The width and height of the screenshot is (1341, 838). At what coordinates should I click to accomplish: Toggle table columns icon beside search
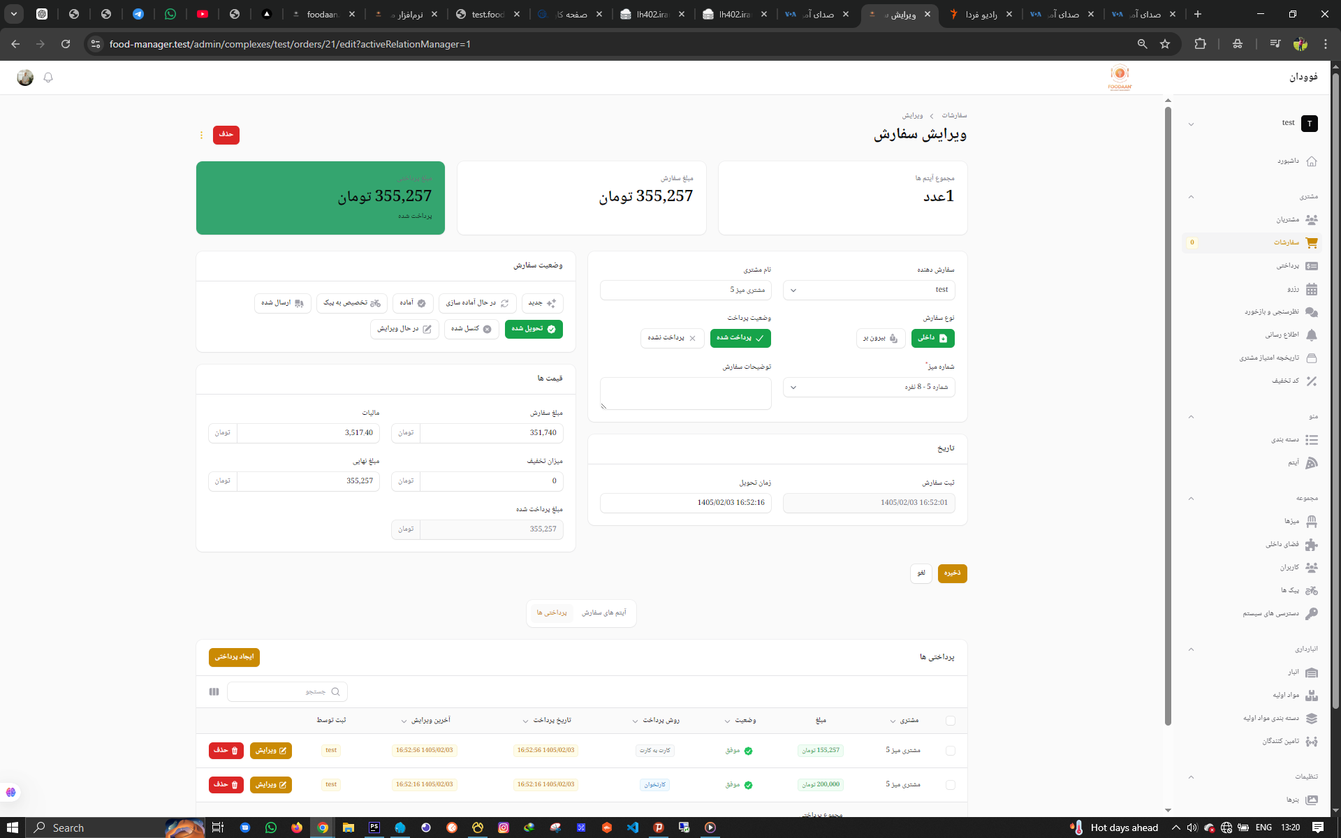(x=214, y=691)
